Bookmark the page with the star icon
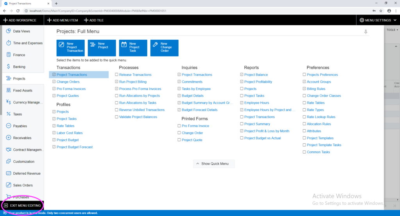This screenshot has height=216, width=400. (x=381, y=11)
